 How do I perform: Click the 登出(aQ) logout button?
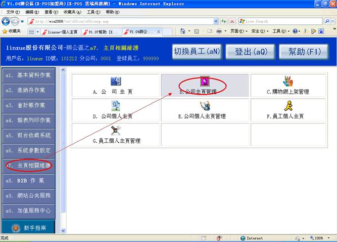pos(249,51)
